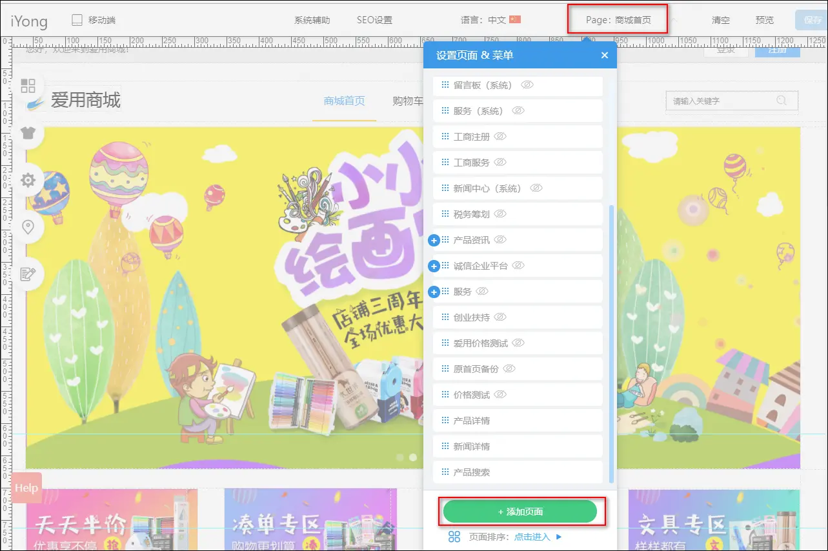This screenshot has height=551, width=828.
Task: Open the T-shirt theme icon in sidebar
Action: point(28,133)
